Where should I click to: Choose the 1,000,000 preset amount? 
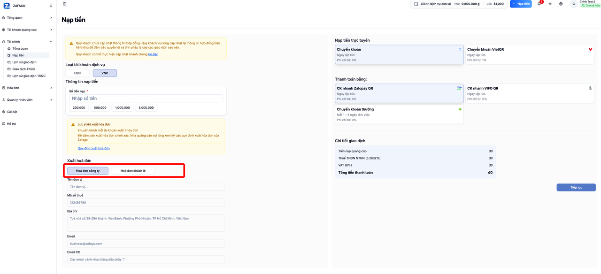[x=123, y=107]
